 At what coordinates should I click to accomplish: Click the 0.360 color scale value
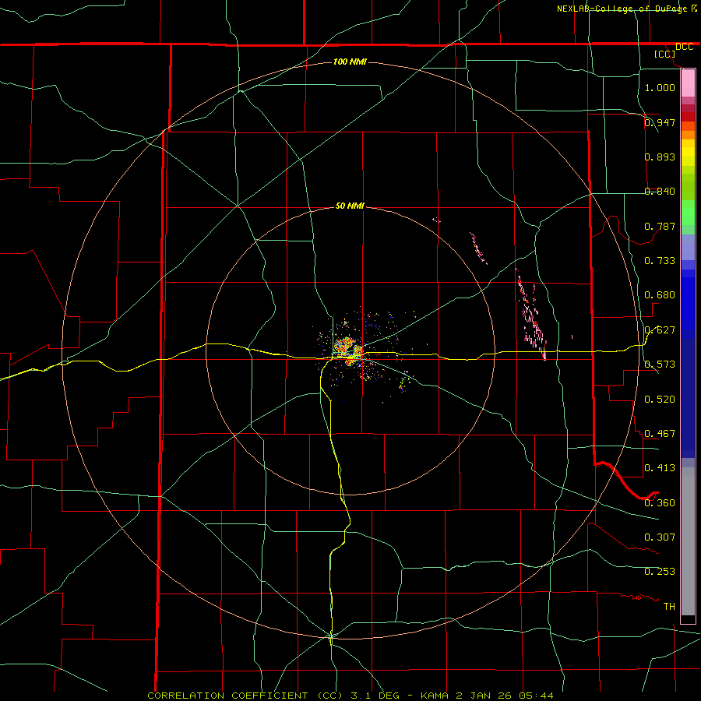[x=660, y=503]
